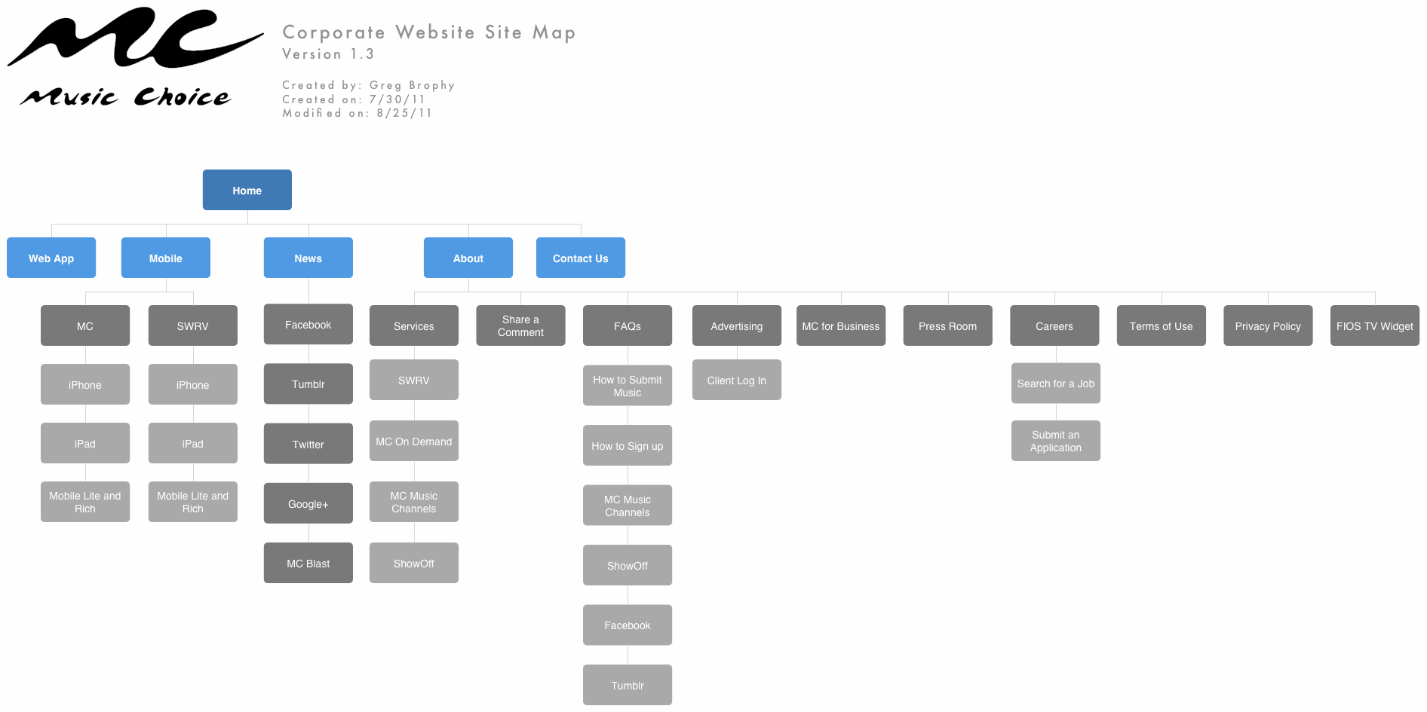Select the MC for Business node
Viewport: 1427px width, 712px height.
pyautogui.click(x=841, y=325)
